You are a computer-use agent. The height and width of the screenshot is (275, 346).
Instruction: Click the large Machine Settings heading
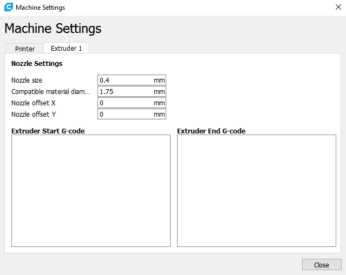[x=53, y=29]
